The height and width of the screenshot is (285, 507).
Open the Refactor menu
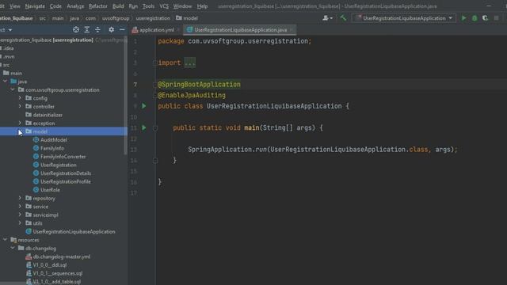pos(98,6)
